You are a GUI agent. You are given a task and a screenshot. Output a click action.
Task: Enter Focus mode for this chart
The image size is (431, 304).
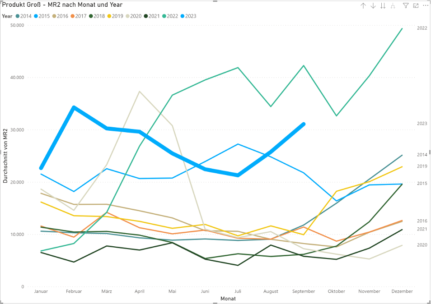coord(416,6)
